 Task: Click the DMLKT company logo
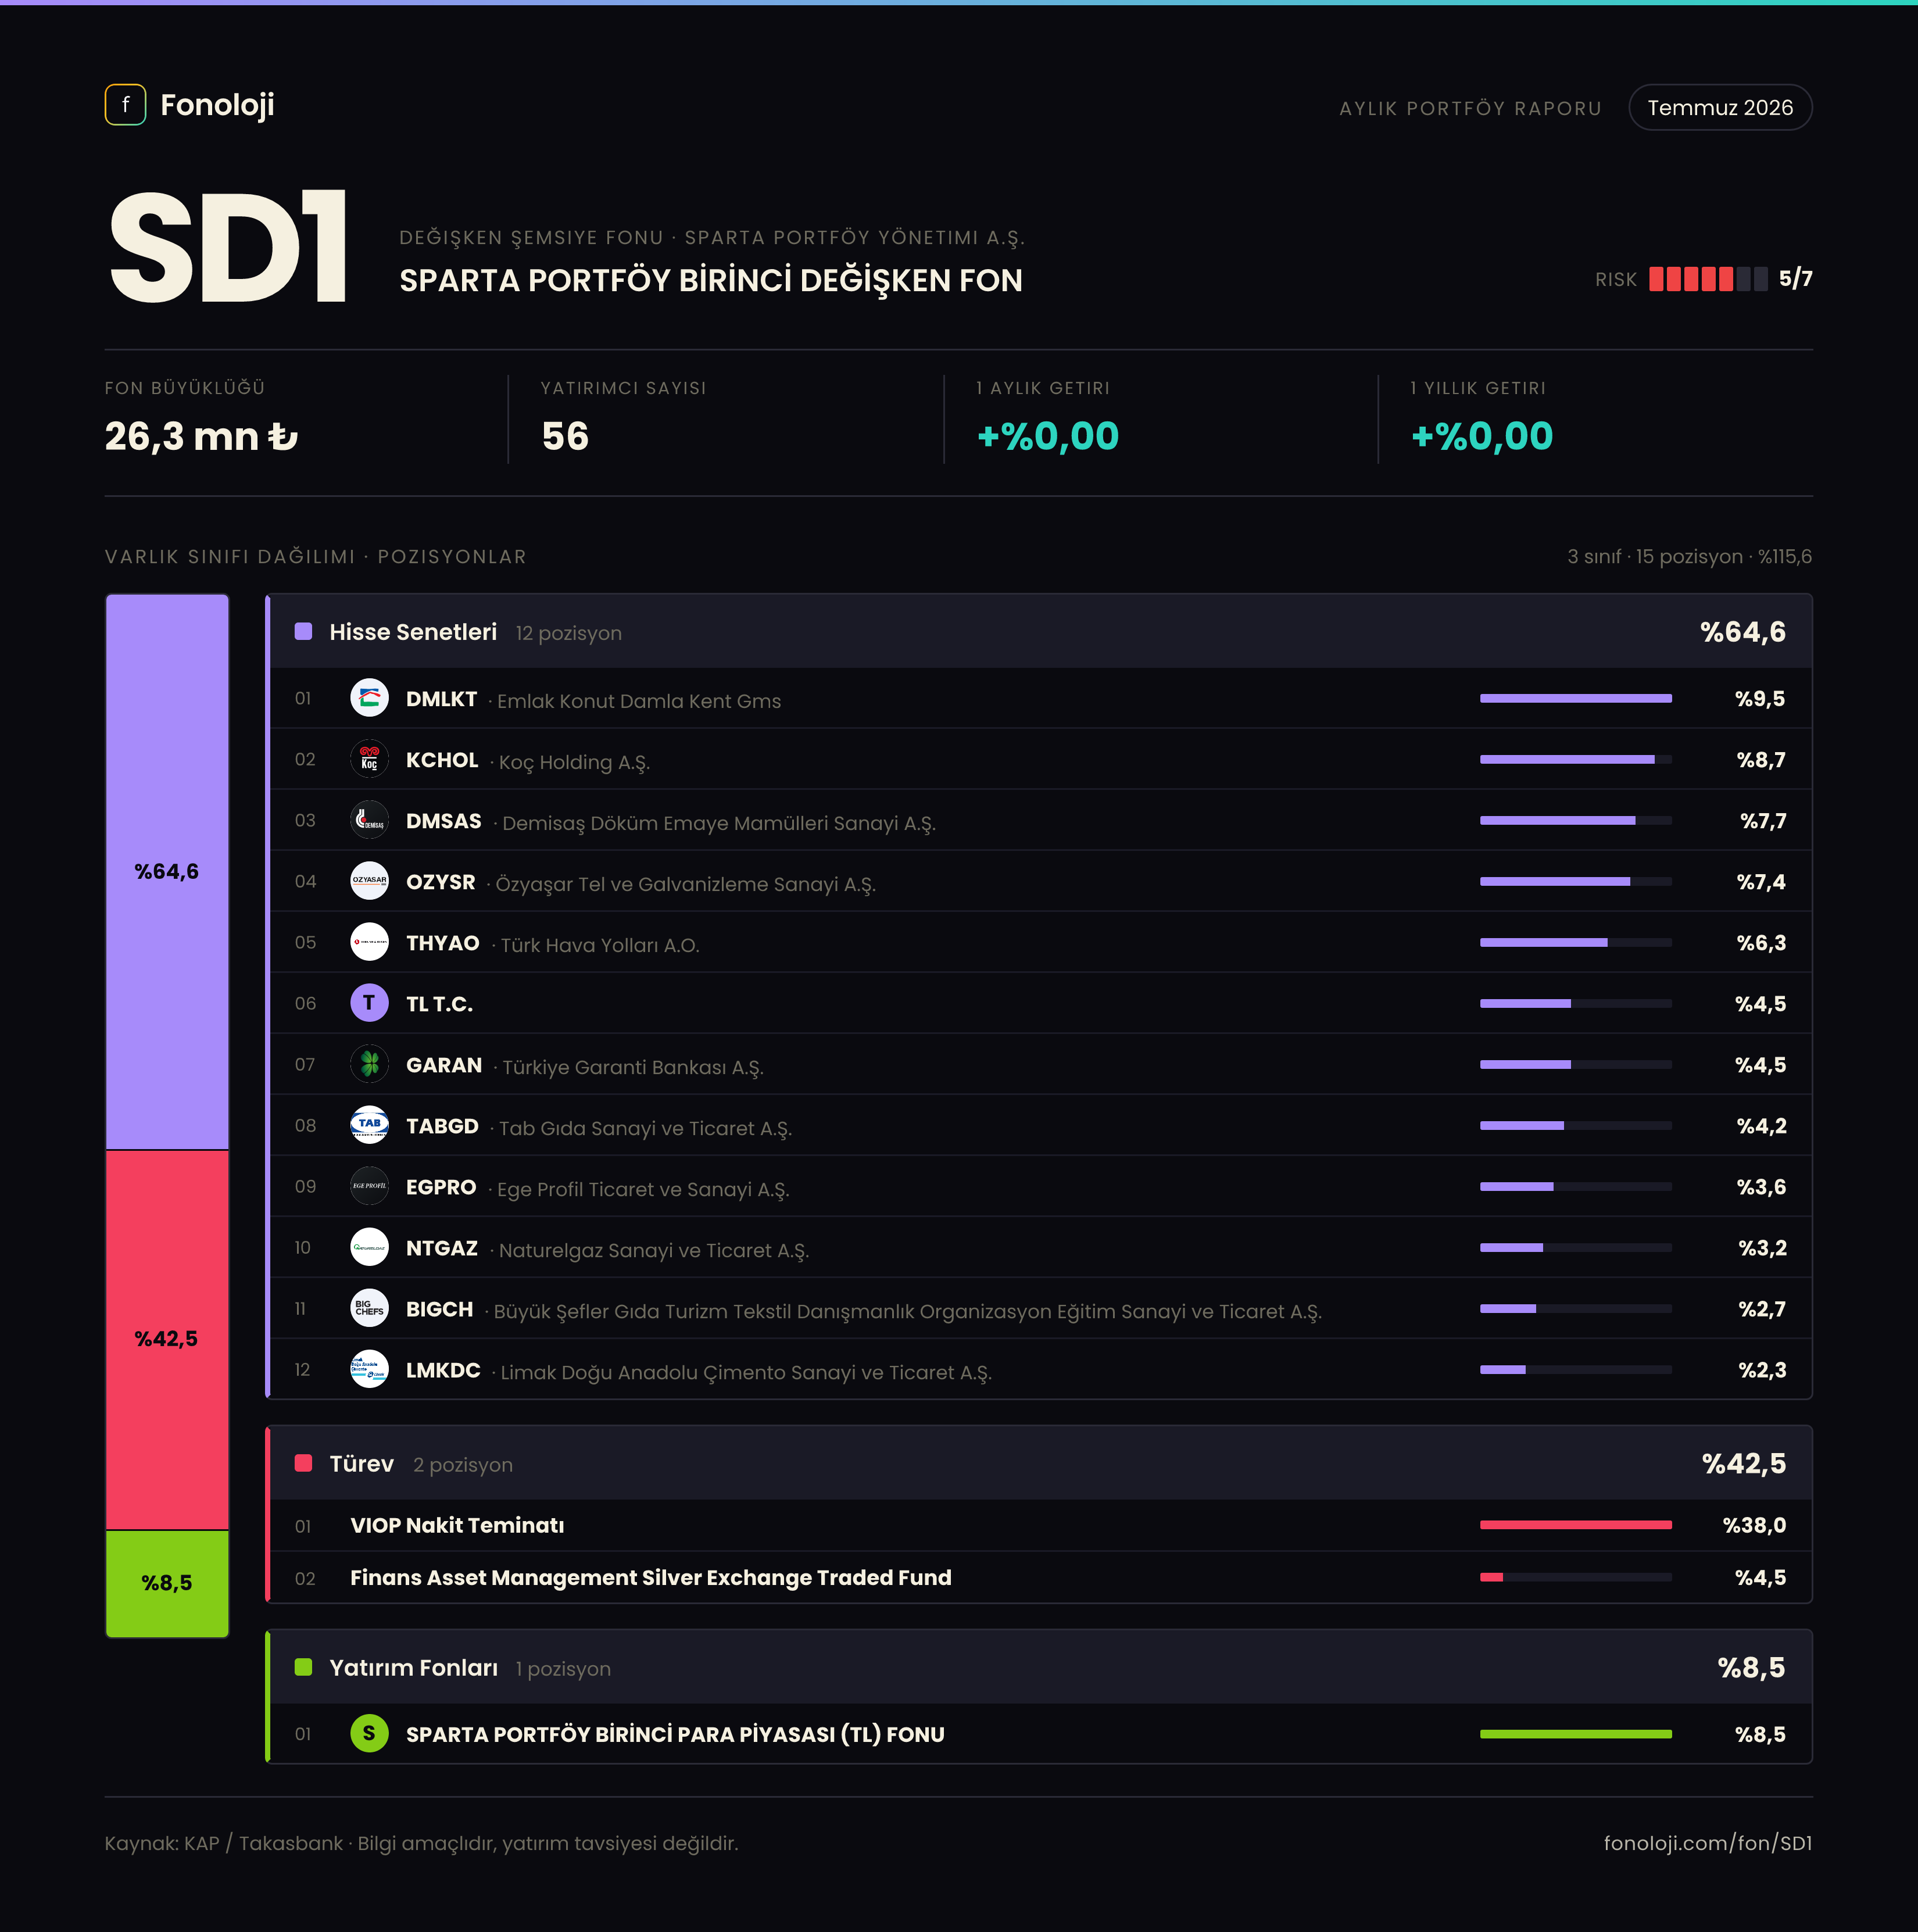pos(369,698)
